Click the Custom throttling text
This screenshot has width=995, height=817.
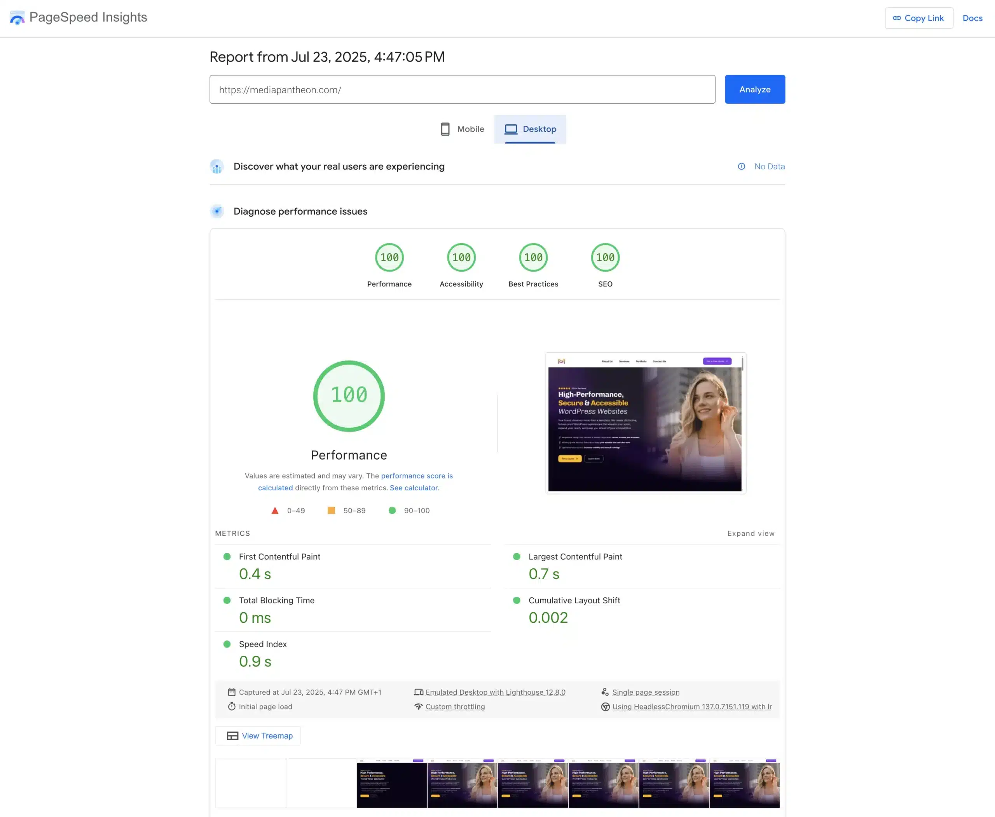(455, 706)
